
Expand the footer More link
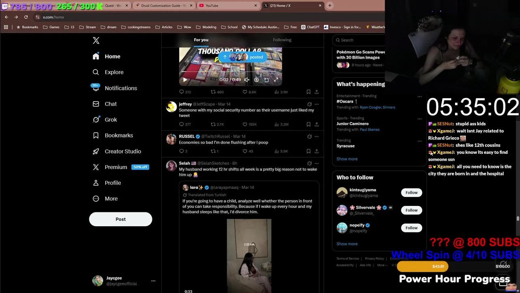pyautogui.click(x=381, y=265)
